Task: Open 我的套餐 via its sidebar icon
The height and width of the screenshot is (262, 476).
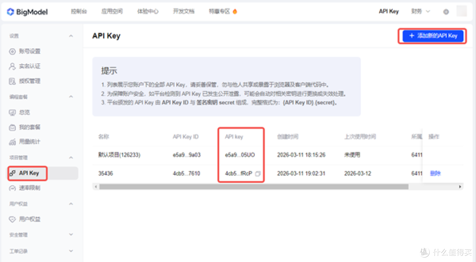Action: tap(12, 127)
